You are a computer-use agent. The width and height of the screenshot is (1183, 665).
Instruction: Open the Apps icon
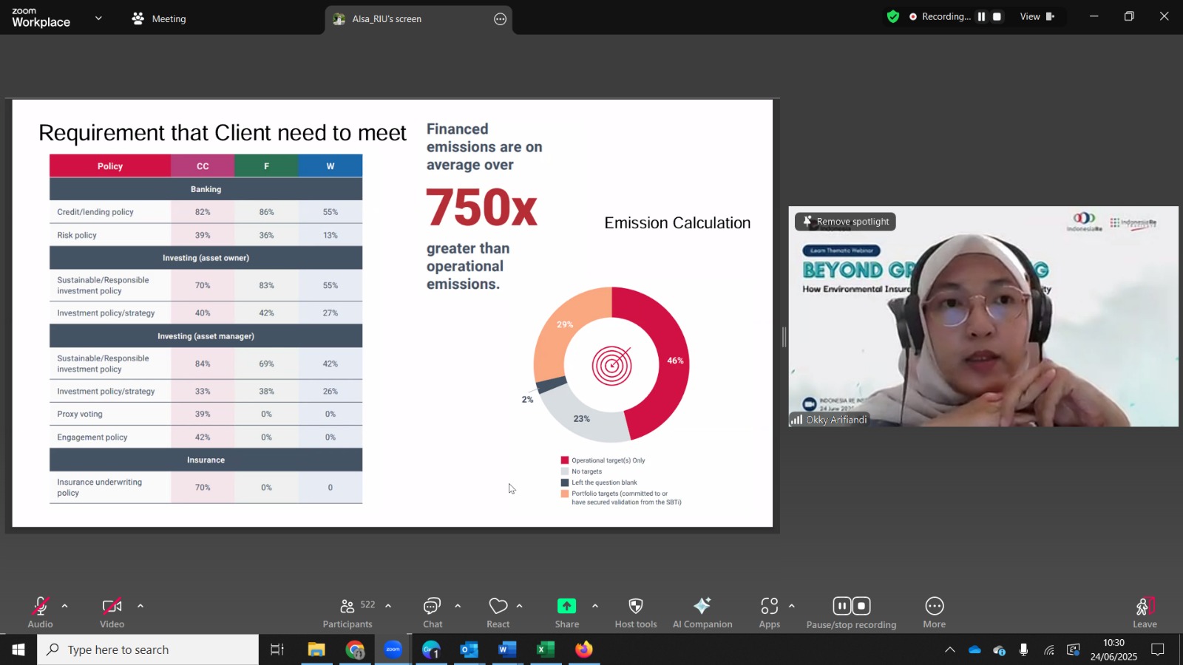click(770, 606)
